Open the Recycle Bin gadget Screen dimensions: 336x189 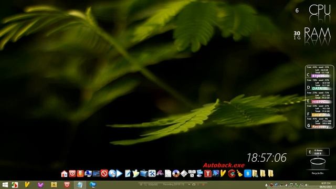pos(318,165)
